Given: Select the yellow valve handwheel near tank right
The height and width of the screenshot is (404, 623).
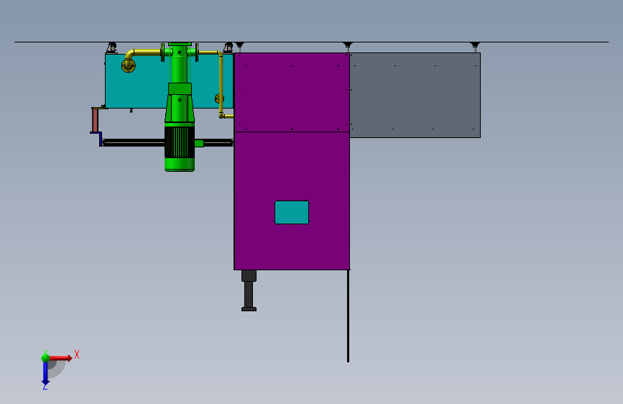Looking at the screenshot, I should click(218, 98).
